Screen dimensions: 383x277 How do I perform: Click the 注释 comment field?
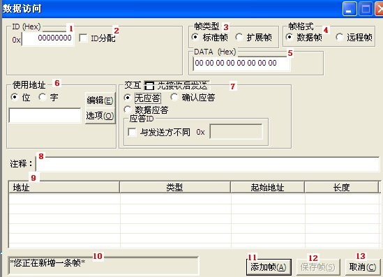tap(208, 164)
